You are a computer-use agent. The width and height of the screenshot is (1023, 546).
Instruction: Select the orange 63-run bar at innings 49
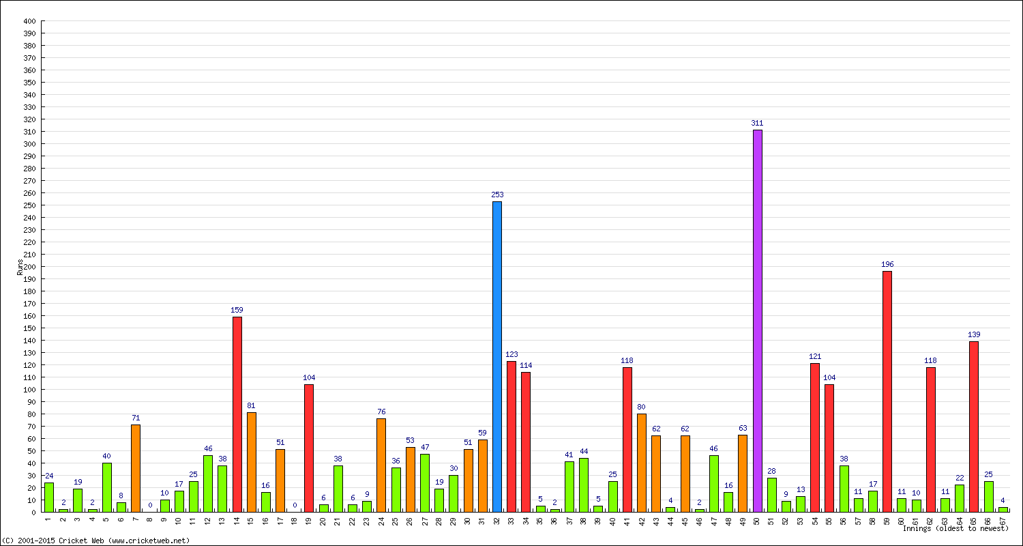click(743, 473)
